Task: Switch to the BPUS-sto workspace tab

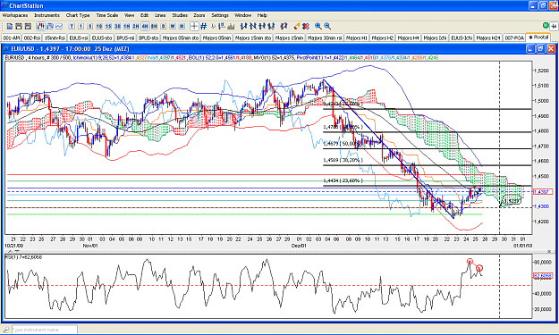Action: [148, 38]
